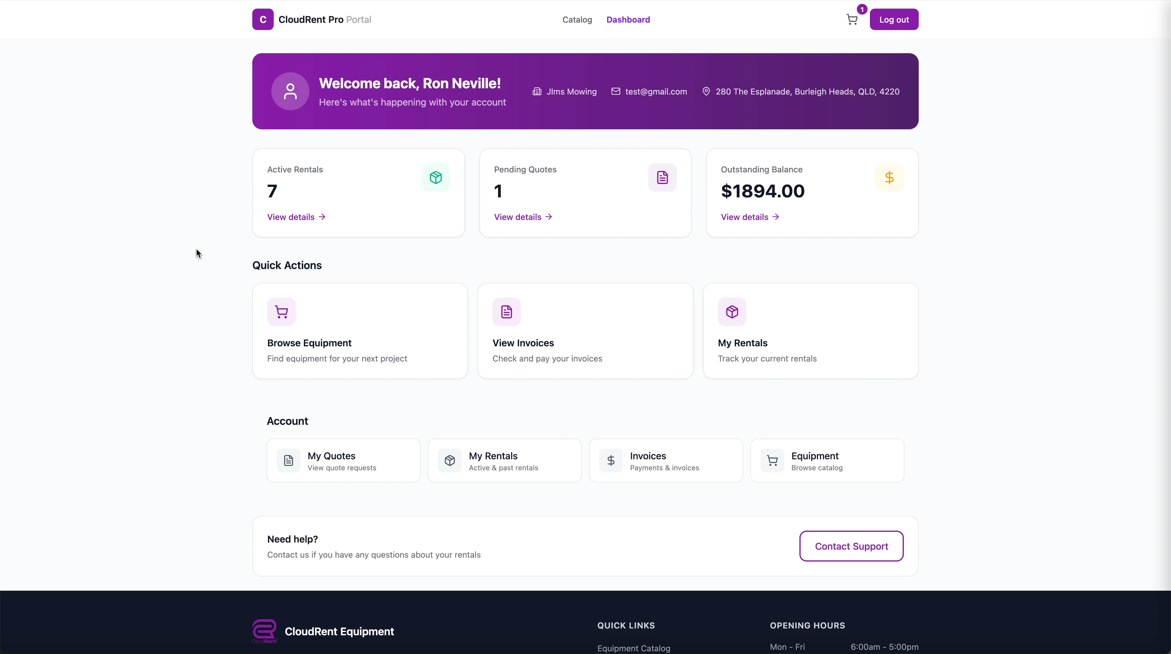Click the My Rentals quick action cube icon

coord(732,312)
